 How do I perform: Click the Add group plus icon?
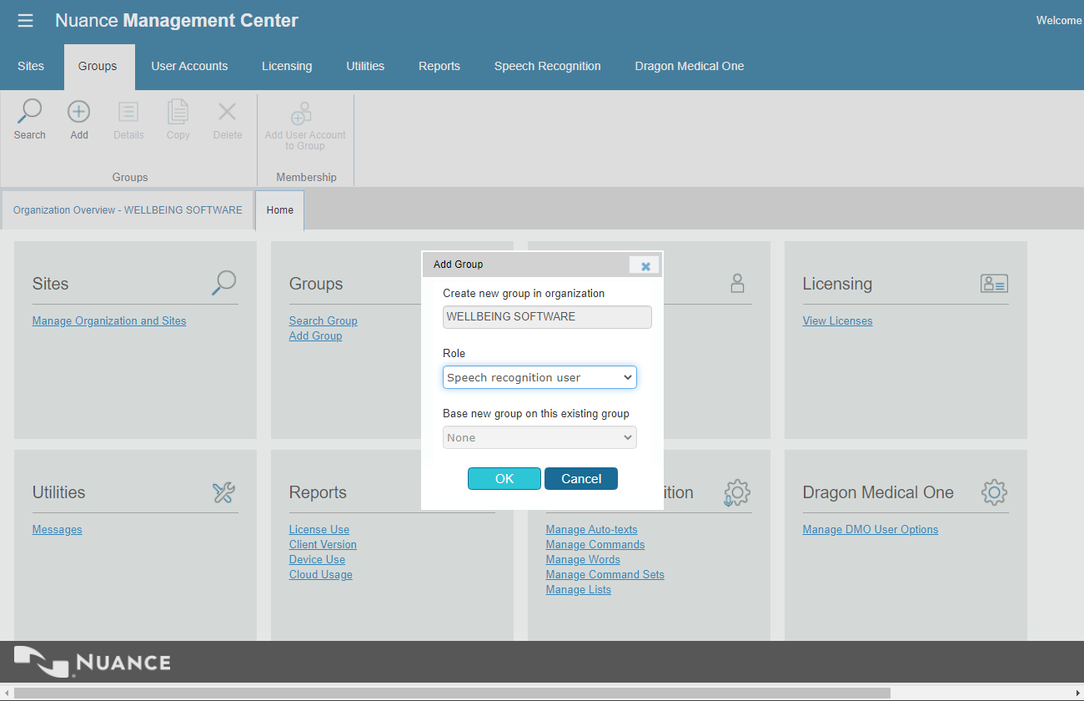coord(79,112)
